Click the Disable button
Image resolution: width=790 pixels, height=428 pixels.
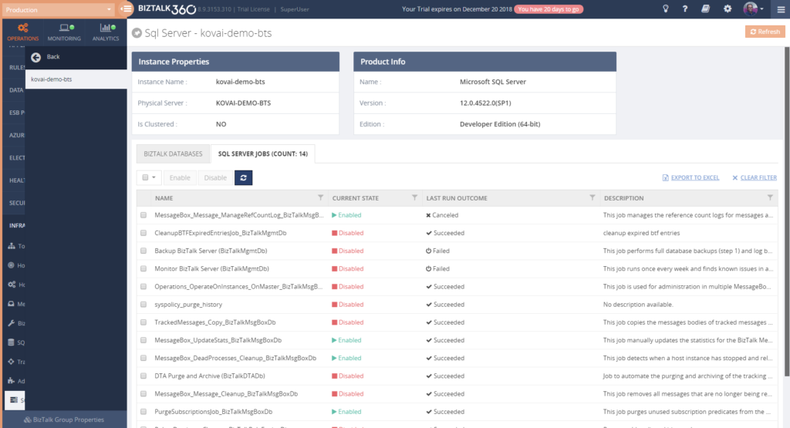215,177
